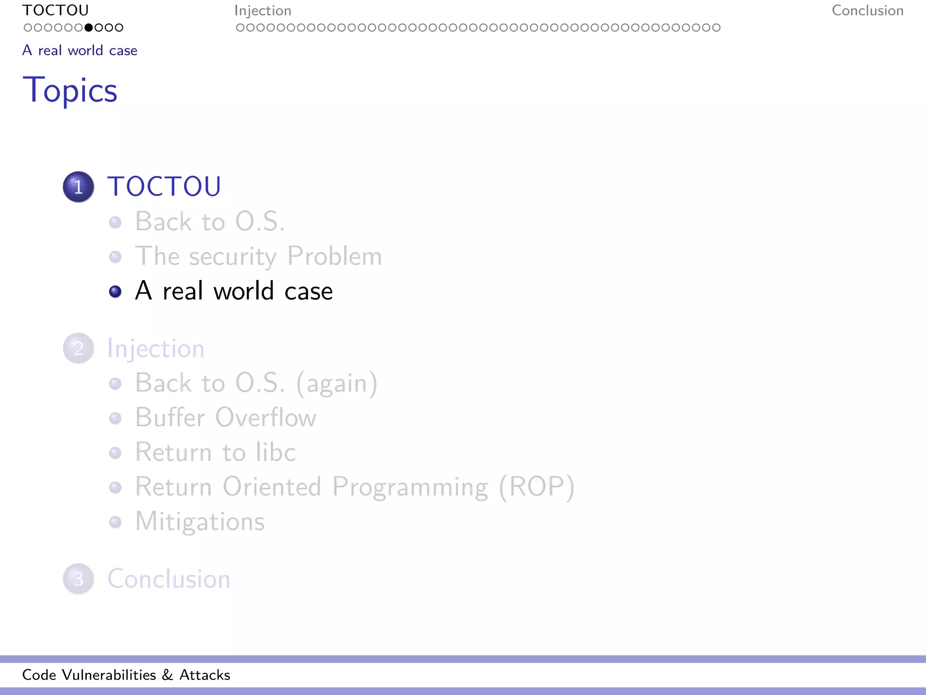Click the bullet beside Buffer Overflow
Image resolution: width=926 pixels, height=695 pixels.
click(x=115, y=418)
